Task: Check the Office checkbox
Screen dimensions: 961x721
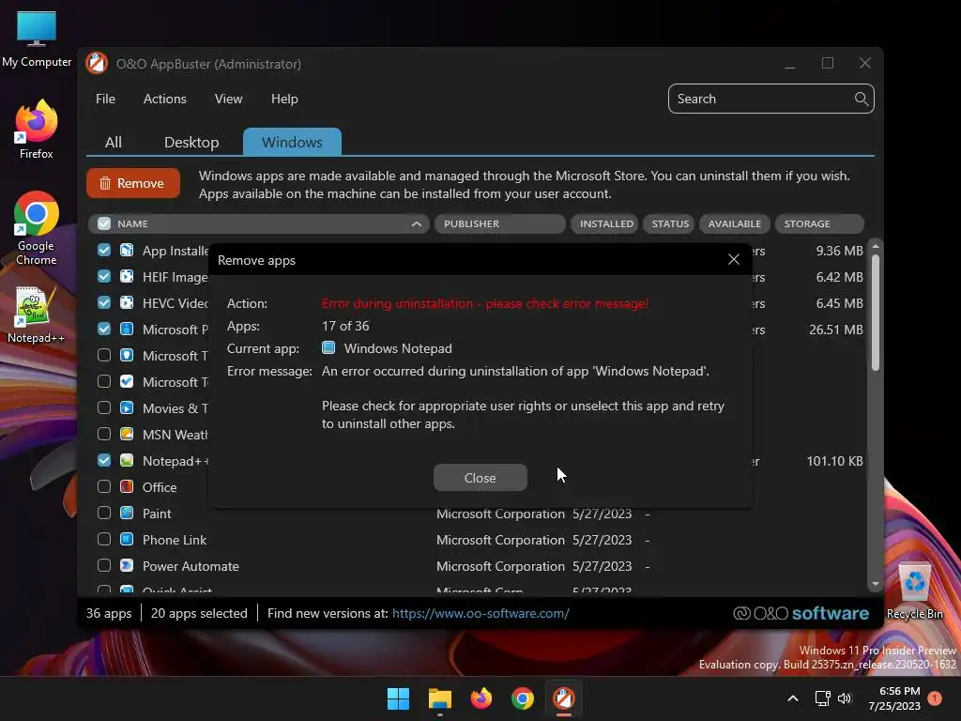Action: [104, 487]
